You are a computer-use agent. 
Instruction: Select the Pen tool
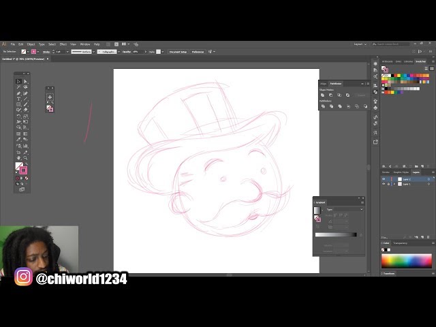click(x=18, y=93)
